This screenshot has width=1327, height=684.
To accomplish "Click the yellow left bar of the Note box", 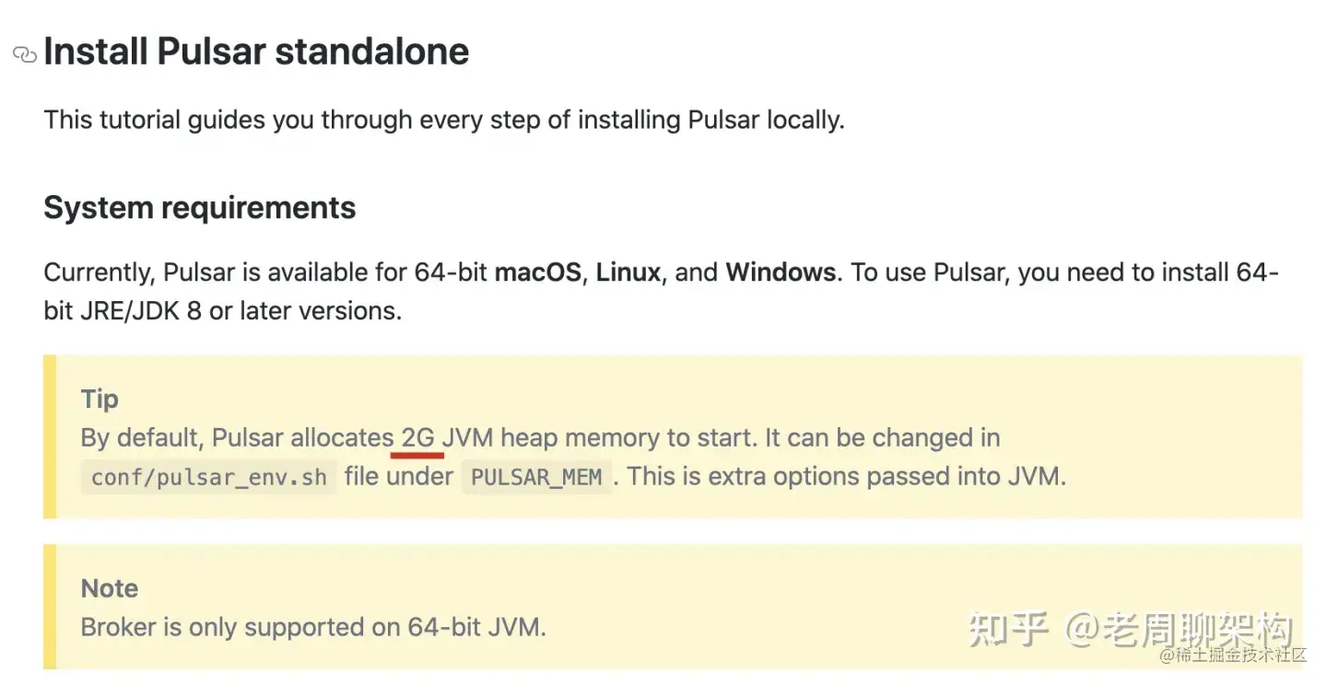I will tap(50, 606).
